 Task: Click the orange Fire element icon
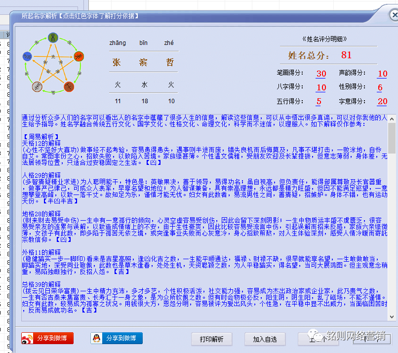[79, 56]
